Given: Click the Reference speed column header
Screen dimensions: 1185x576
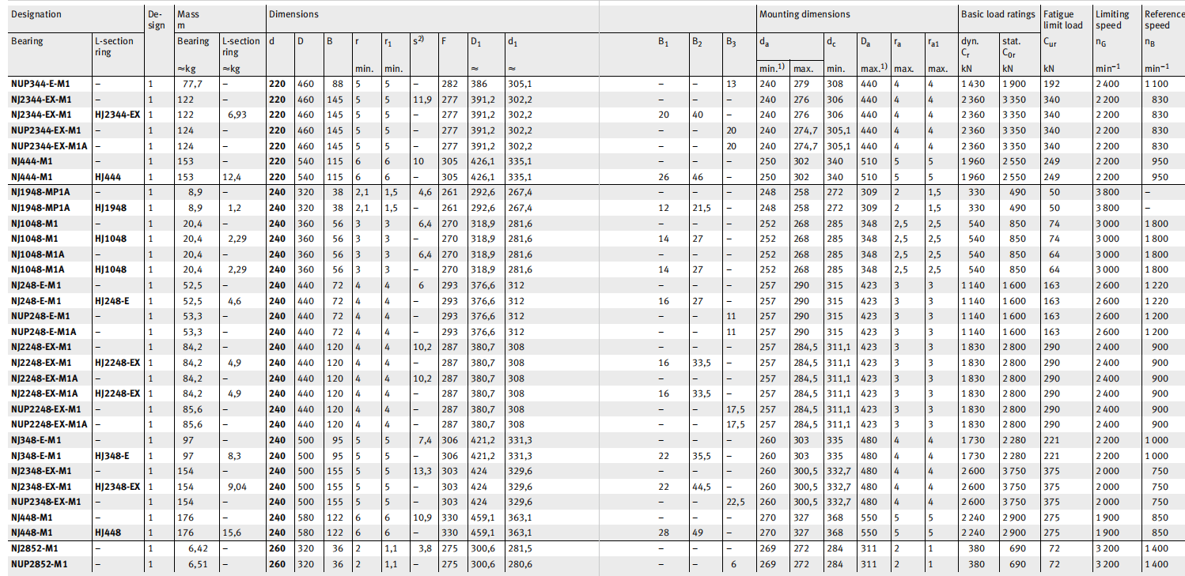Looking at the screenshot, I should point(1164,20).
